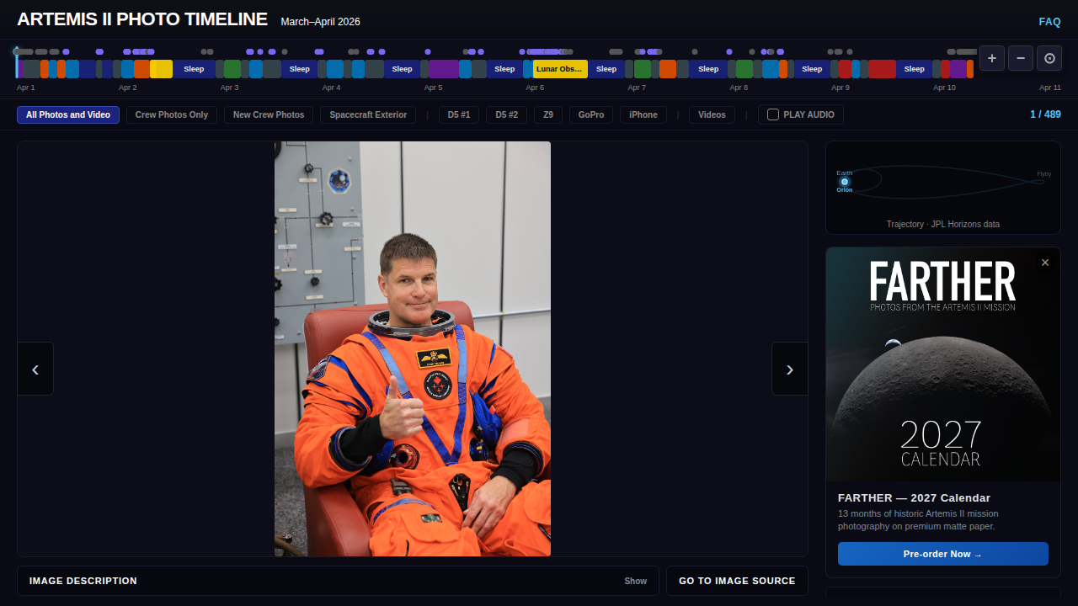This screenshot has height=606, width=1078.
Task: Close the FARTHER calendar ad
Action: click(x=1045, y=263)
